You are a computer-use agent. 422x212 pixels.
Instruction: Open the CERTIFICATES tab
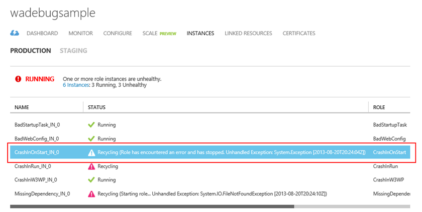299,34
